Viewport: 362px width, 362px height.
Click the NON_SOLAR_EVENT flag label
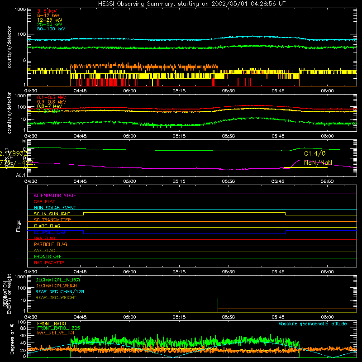pyautogui.click(x=55, y=208)
